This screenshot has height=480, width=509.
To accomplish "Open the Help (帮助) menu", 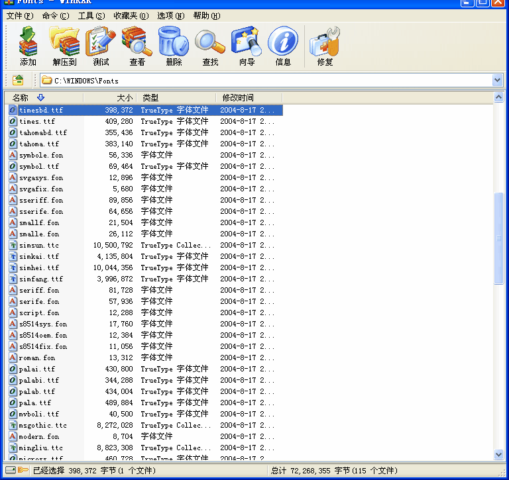I will [x=207, y=16].
